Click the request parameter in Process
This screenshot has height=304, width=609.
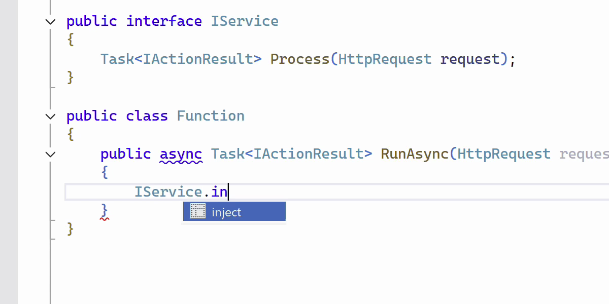pos(470,59)
